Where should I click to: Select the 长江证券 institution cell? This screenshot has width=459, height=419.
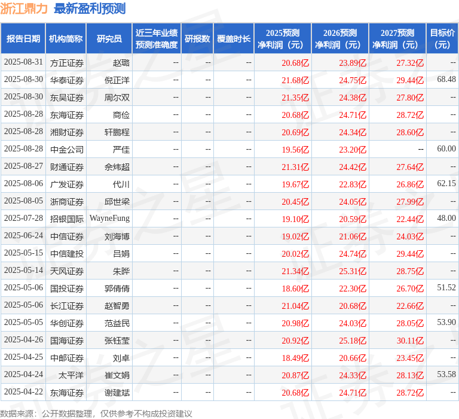click(x=67, y=306)
